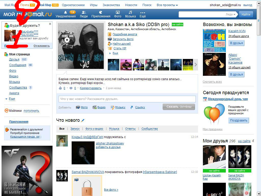The image size is (261, 196).
Task: Open Сообщения in the left sidebar
Action: coord(18,65)
